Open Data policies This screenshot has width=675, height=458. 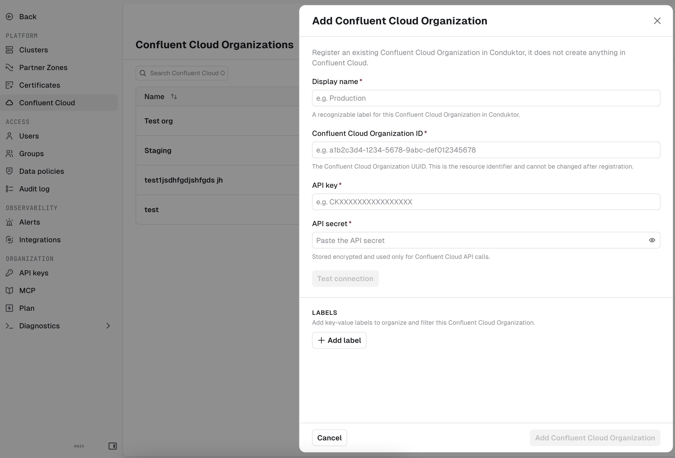(59, 171)
